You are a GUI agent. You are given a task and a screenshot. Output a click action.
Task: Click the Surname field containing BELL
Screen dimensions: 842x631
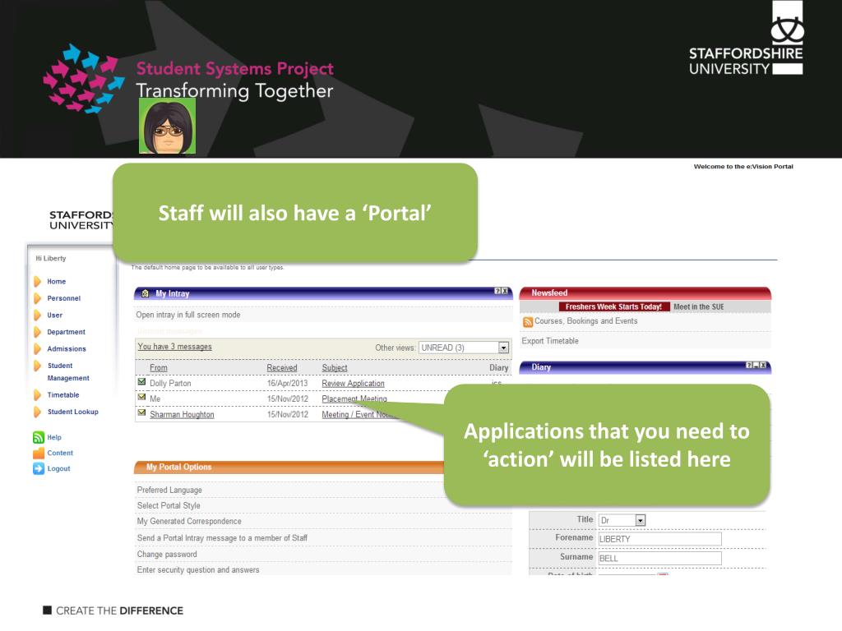[660, 558]
